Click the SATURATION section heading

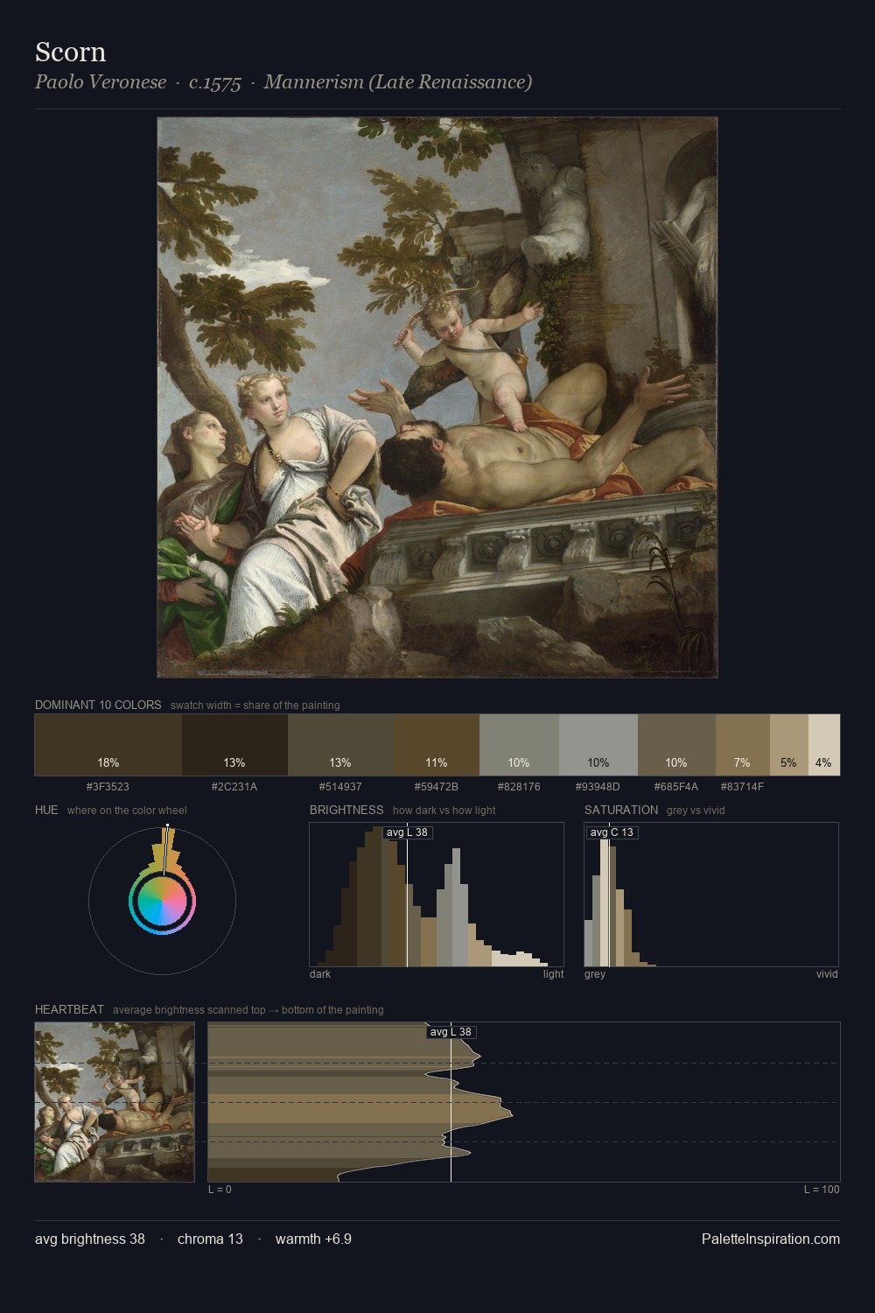click(x=621, y=810)
